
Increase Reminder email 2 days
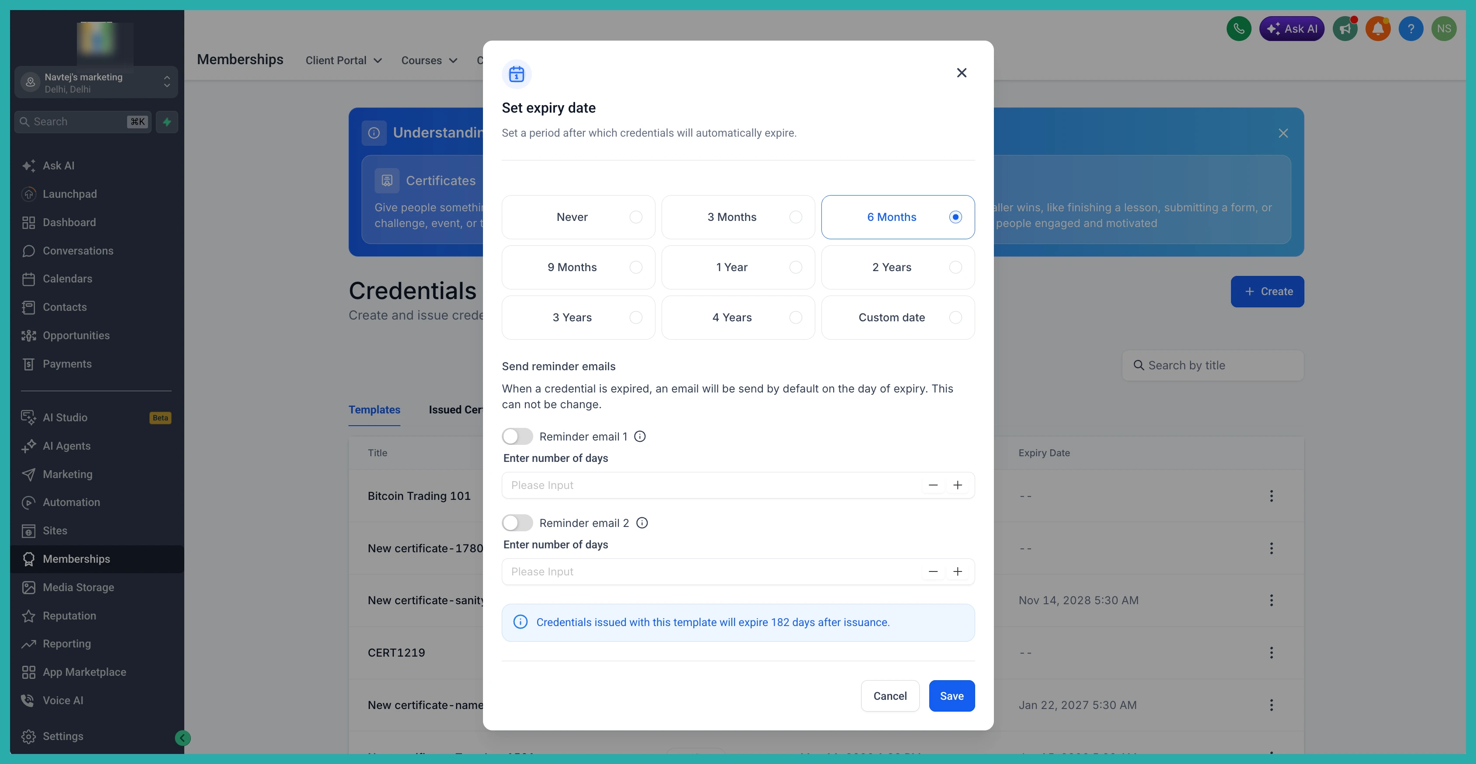[x=958, y=571]
